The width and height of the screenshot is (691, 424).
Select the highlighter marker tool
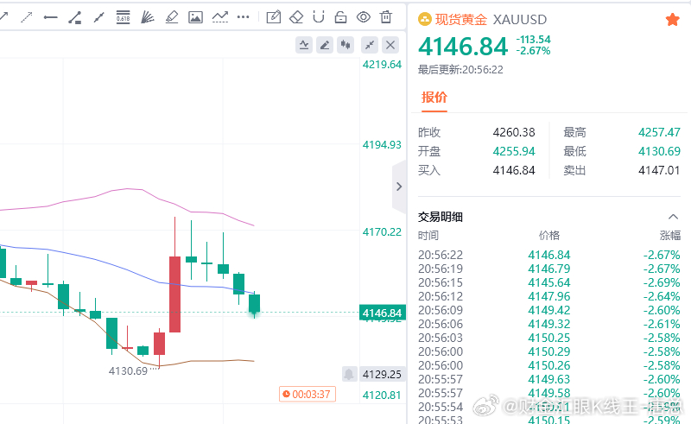(171, 17)
